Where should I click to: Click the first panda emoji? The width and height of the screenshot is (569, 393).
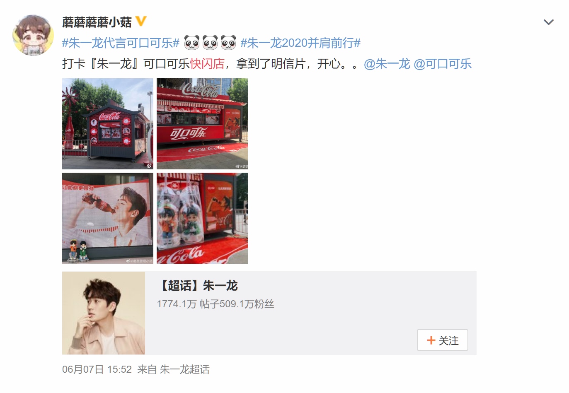(x=191, y=43)
